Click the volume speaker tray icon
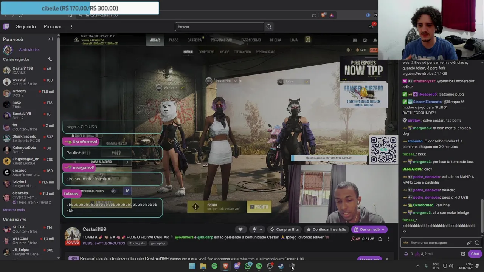This screenshot has width=484, height=272. [451, 266]
